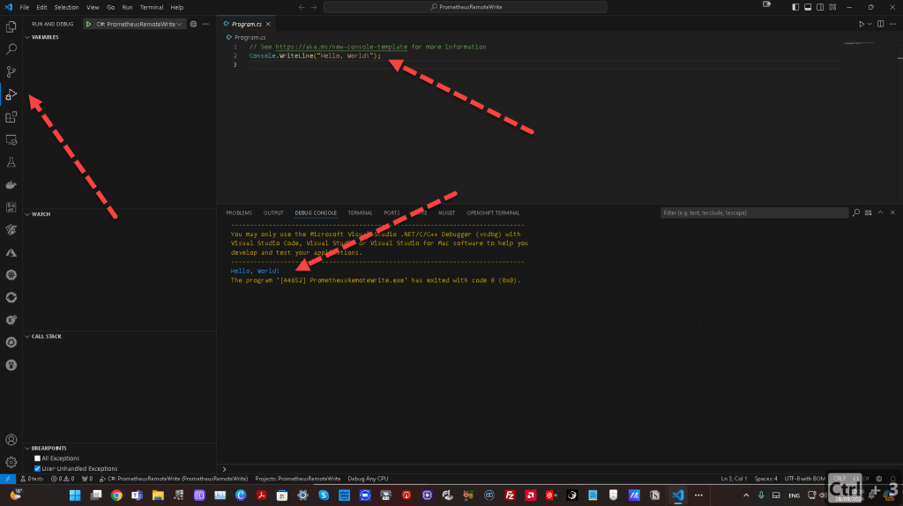
Task: Open the C#: PrometheusRemoteWrite configuration dropdown
Action: click(x=138, y=24)
